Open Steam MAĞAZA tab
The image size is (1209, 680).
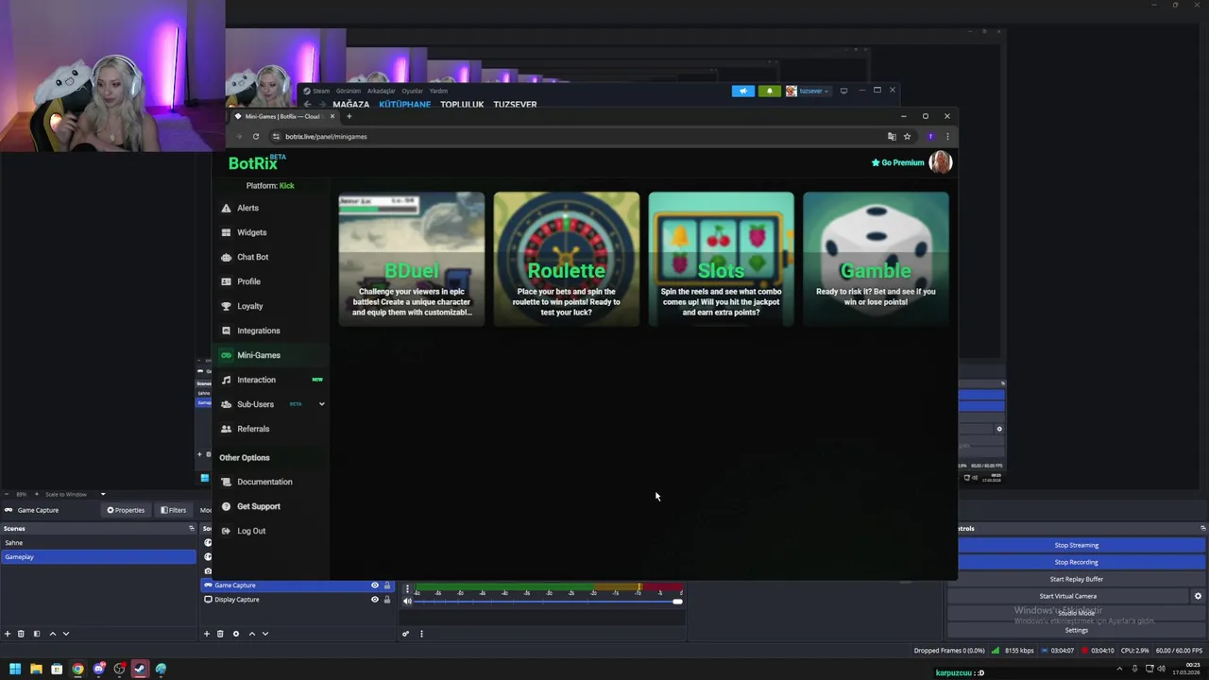350,104
